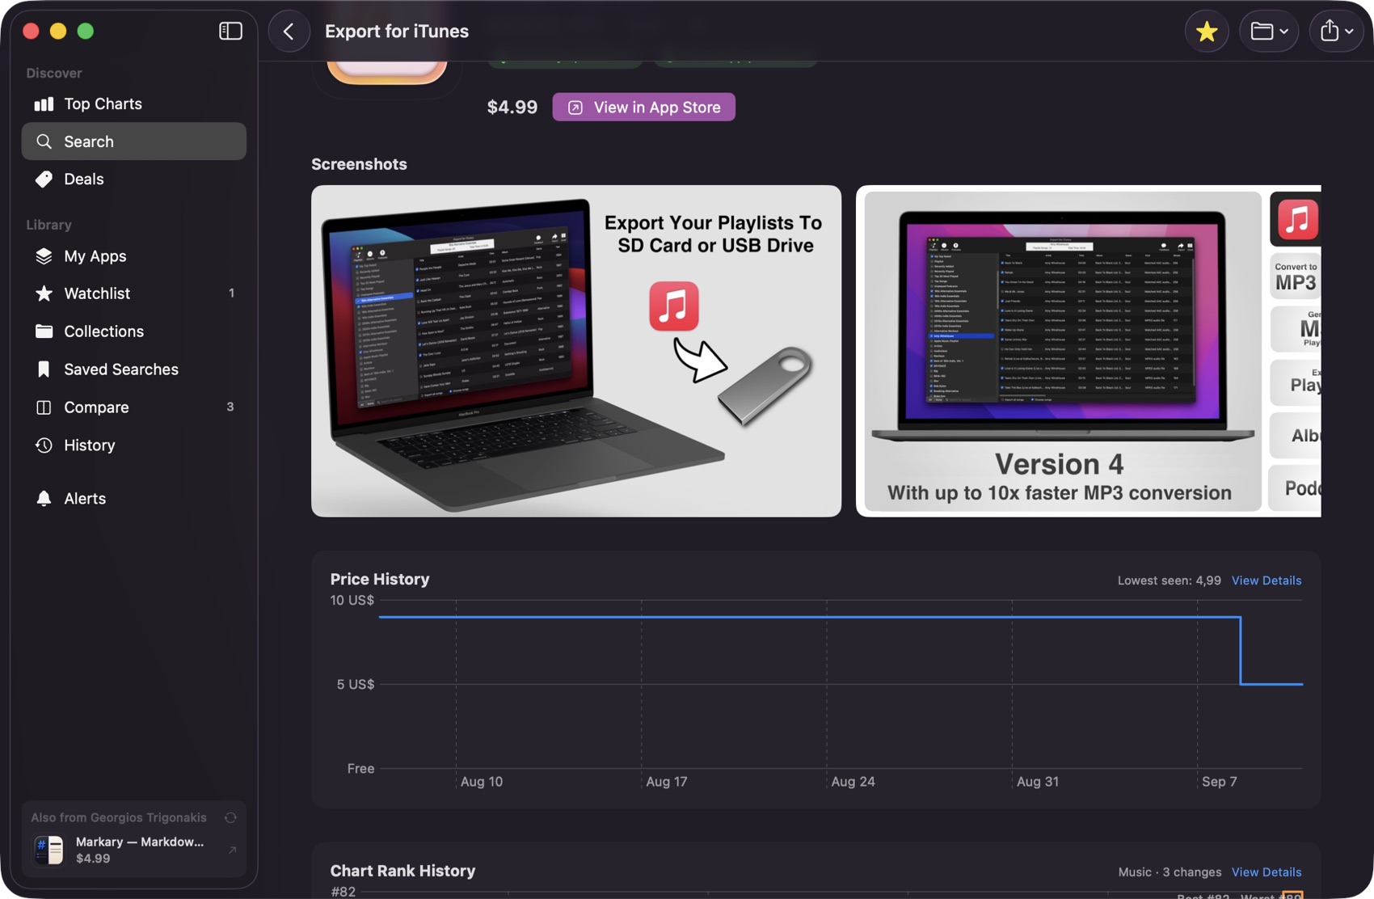
Task: Click the Saved Searches bookmark icon
Action: (44, 369)
